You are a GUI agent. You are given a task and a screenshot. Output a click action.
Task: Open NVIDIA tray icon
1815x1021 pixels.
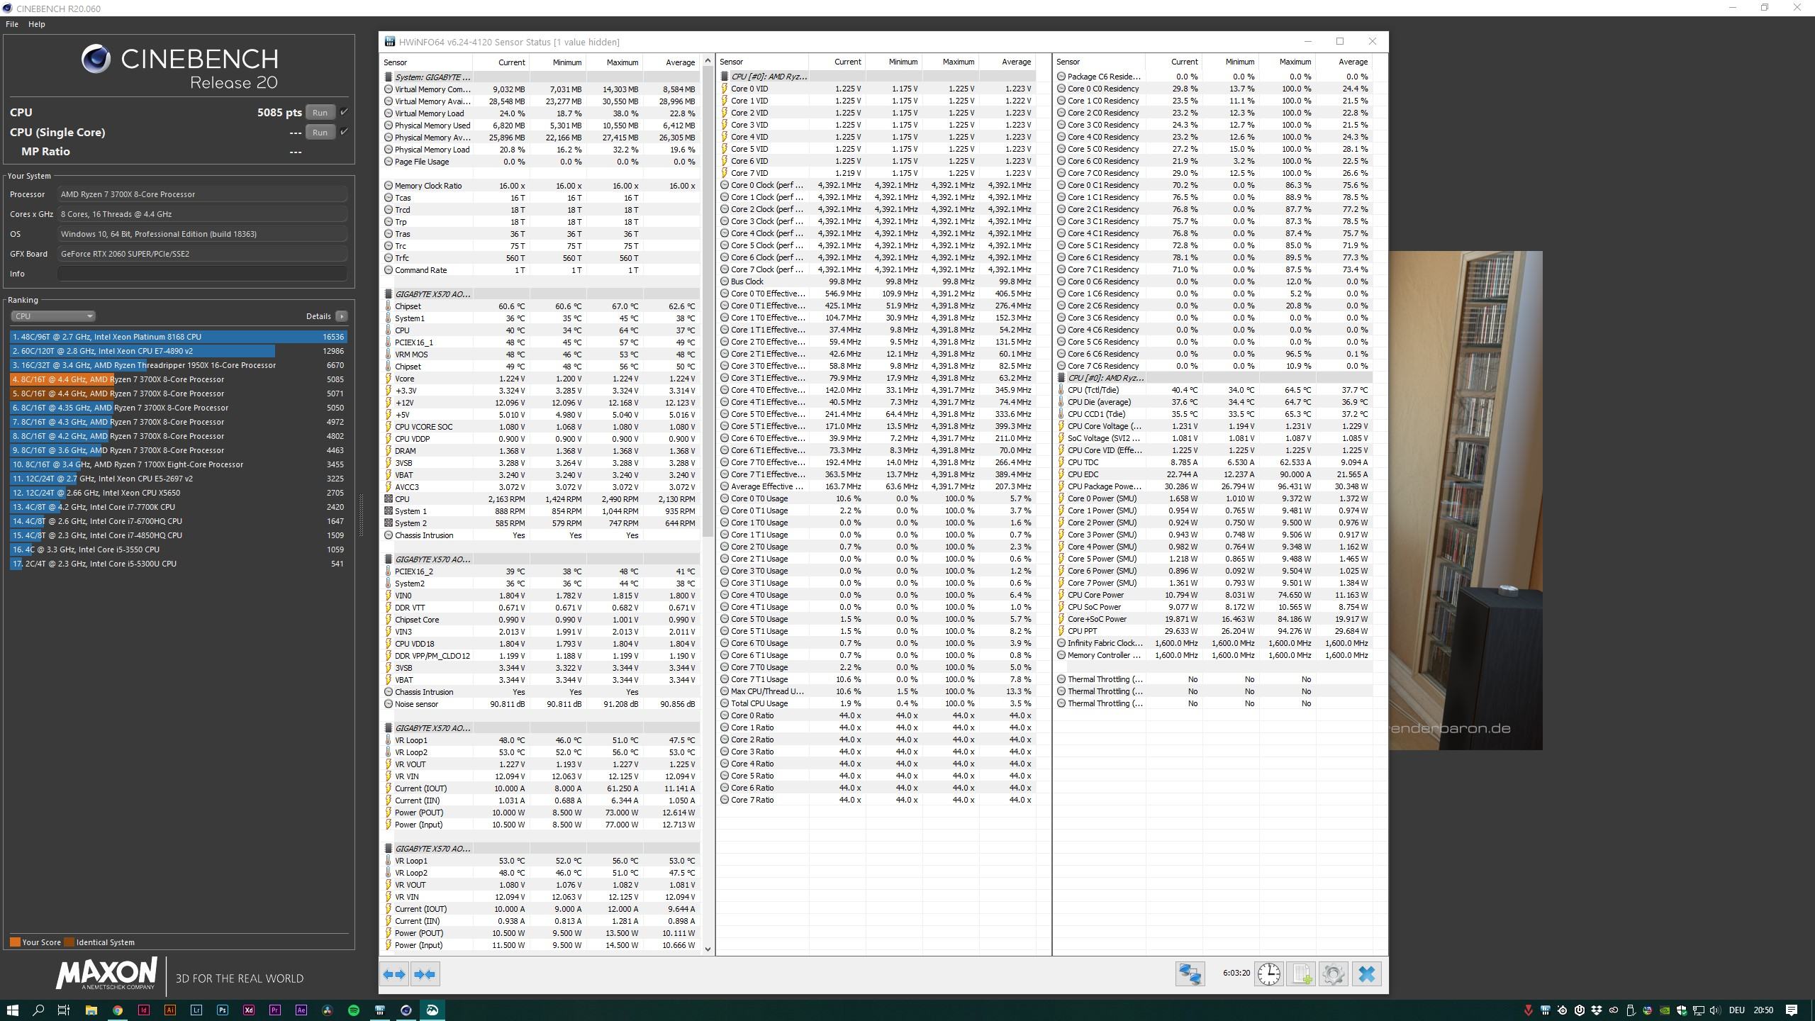coord(1665,1010)
